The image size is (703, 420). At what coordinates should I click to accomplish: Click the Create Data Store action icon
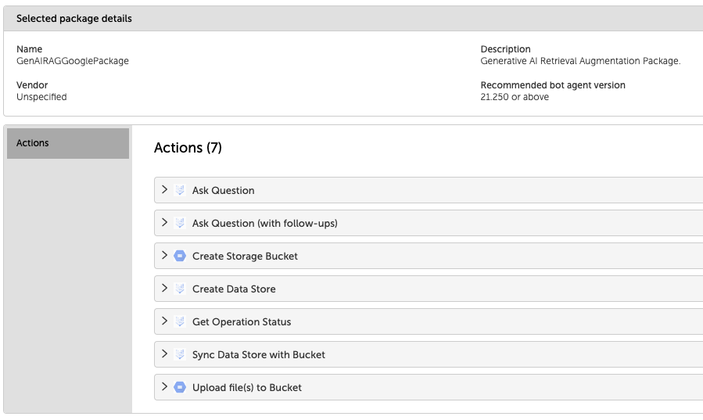[180, 289]
